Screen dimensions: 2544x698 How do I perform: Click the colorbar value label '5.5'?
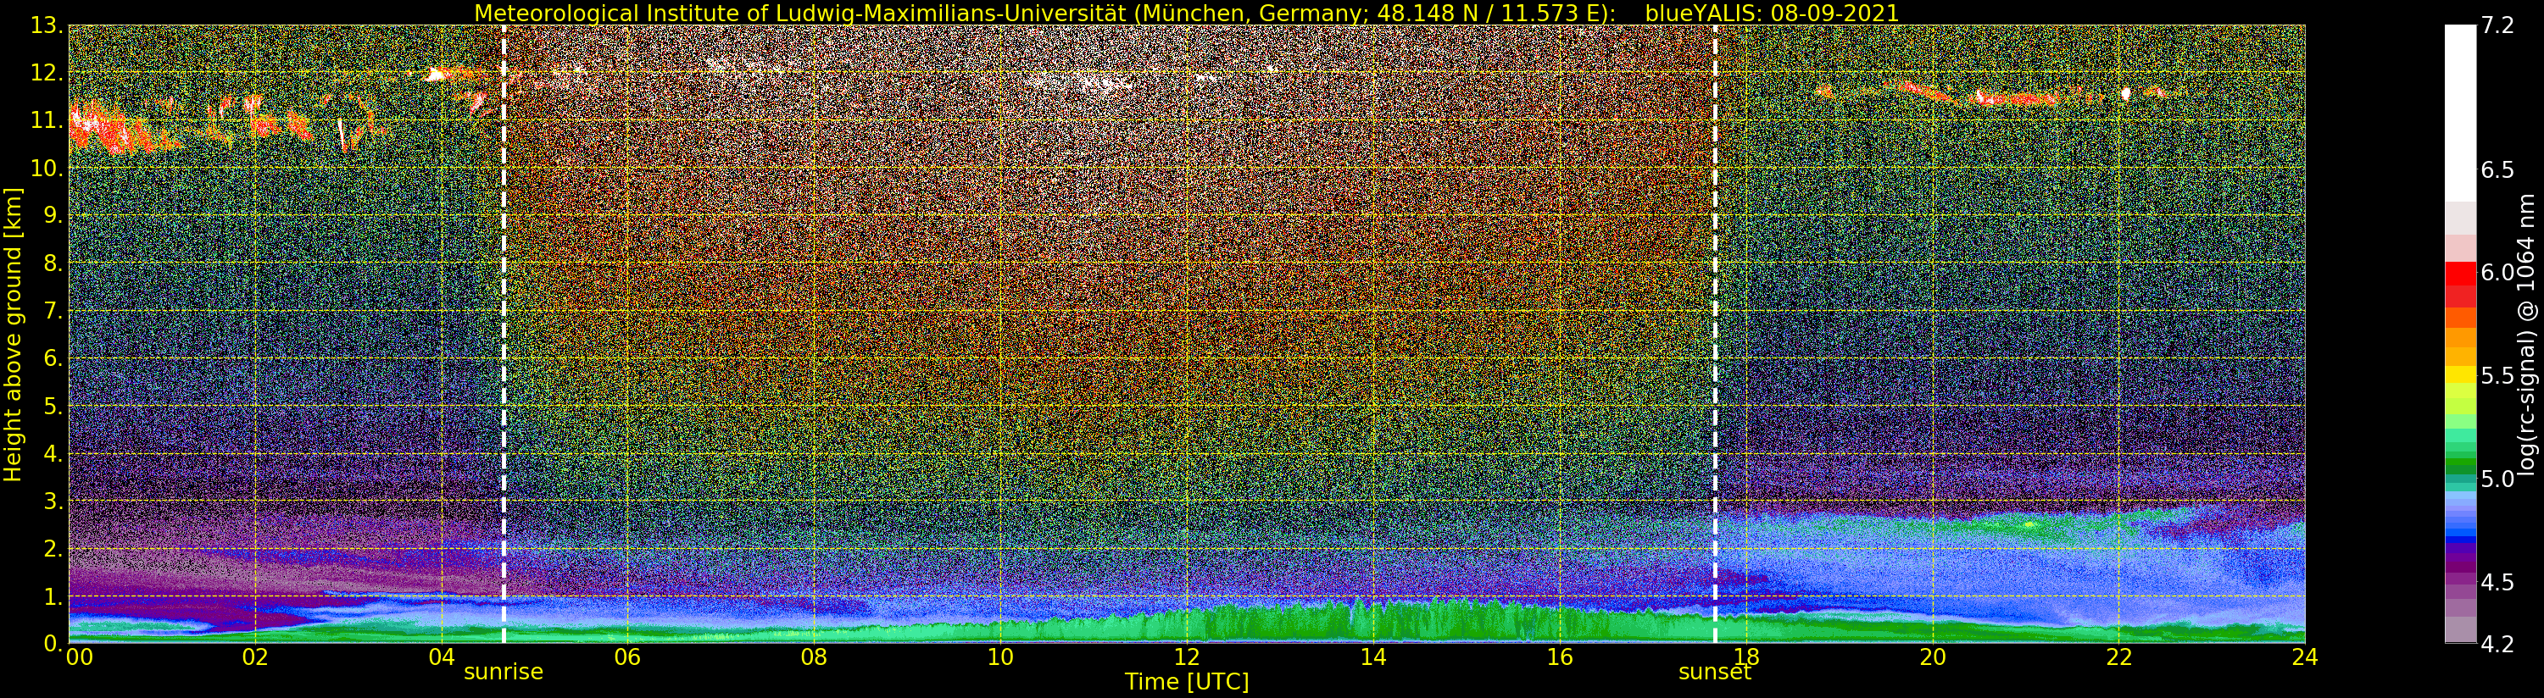click(2497, 375)
